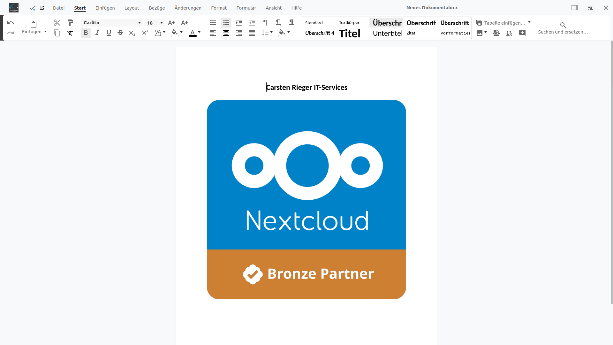
Task: Click the Copy icon
Action: (57, 33)
